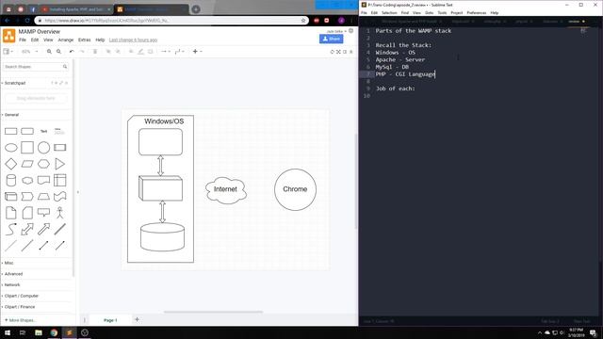Open Sublime Text Project menu
The height and width of the screenshot is (339, 603).
[x=456, y=12]
